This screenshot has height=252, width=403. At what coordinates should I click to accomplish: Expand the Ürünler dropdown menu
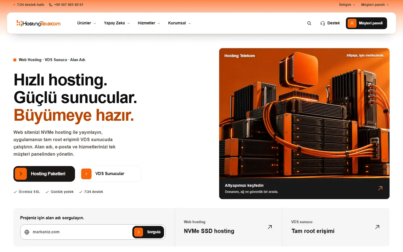87,23
